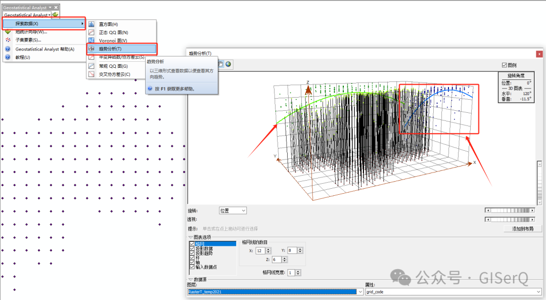Click the globe icon in the trend analysis toolbar
546x300 pixels.
(x=229, y=64)
